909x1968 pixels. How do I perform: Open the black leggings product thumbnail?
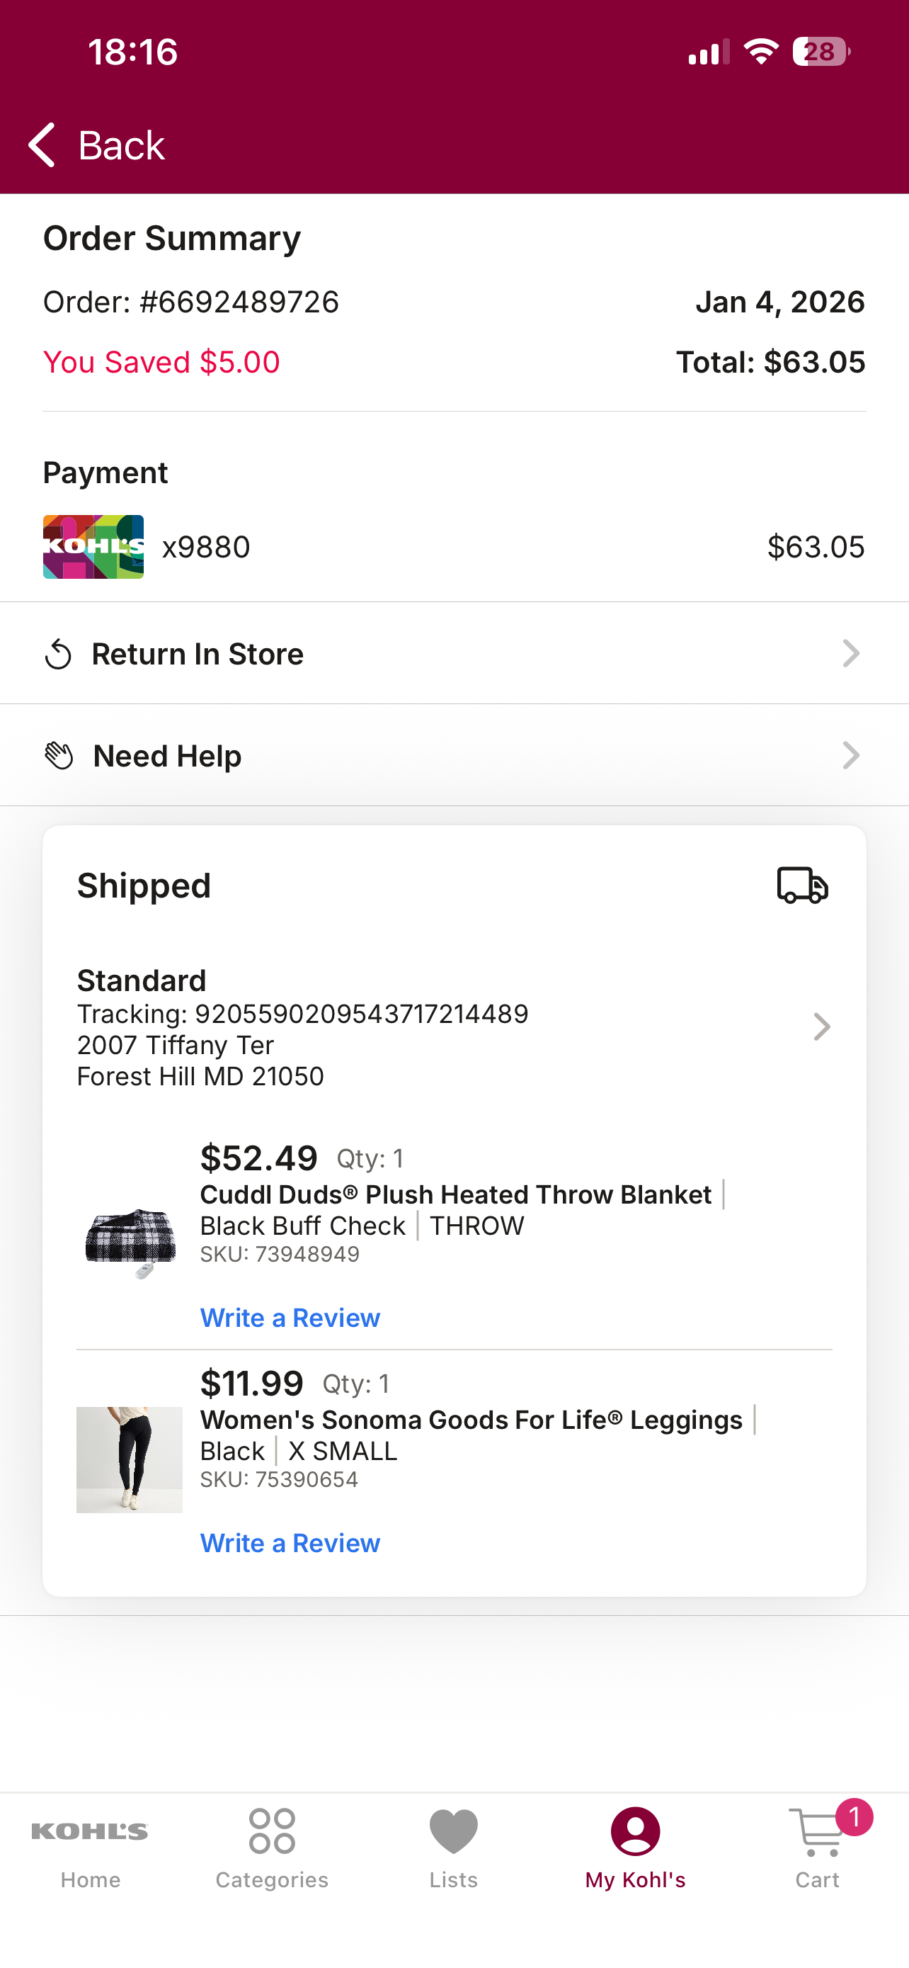click(130, 1460)
